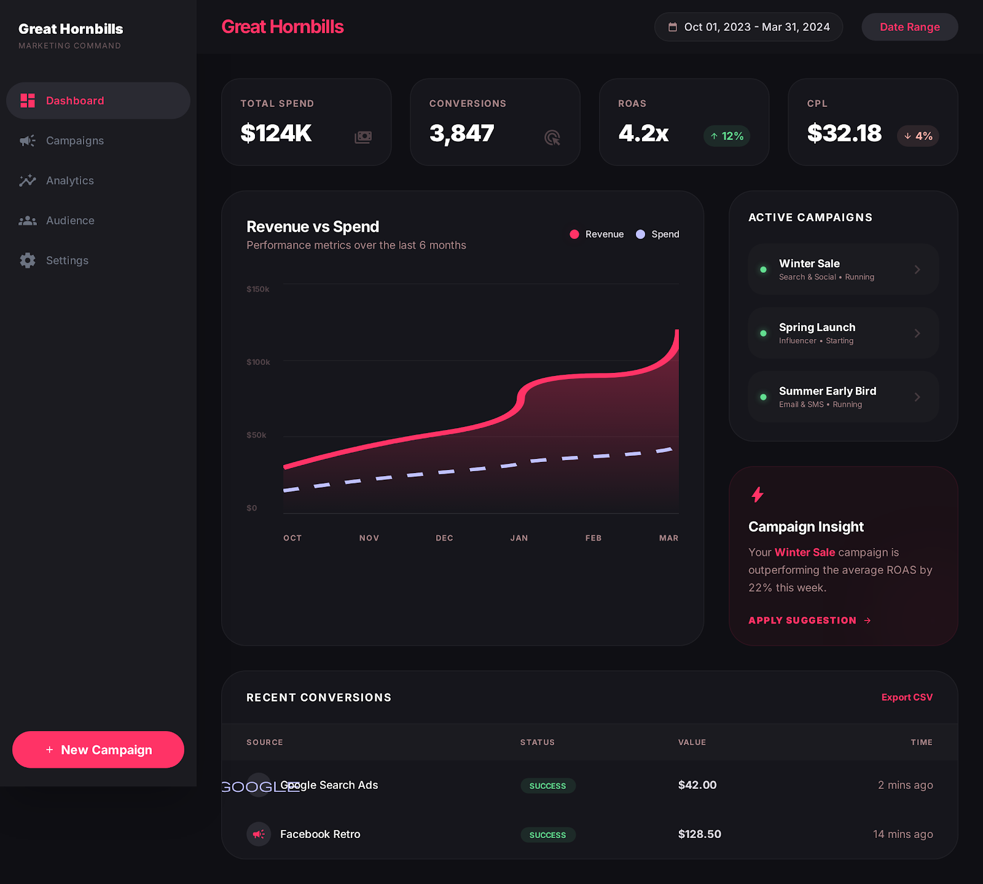Click the '14 mins ago' time cell
The height and width of the screenshot is (884, 983).
click(903, 834)
